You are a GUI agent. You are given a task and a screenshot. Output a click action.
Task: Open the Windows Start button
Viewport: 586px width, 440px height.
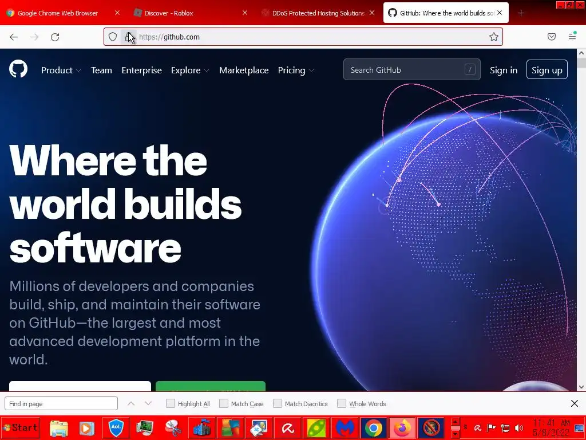[21, 427]
